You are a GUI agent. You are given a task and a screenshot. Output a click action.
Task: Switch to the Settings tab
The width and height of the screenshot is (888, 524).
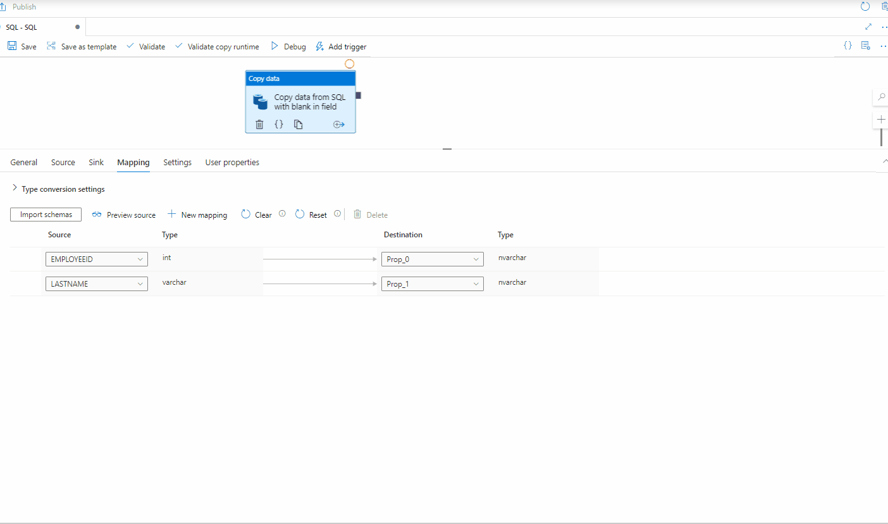click(177, 162)
